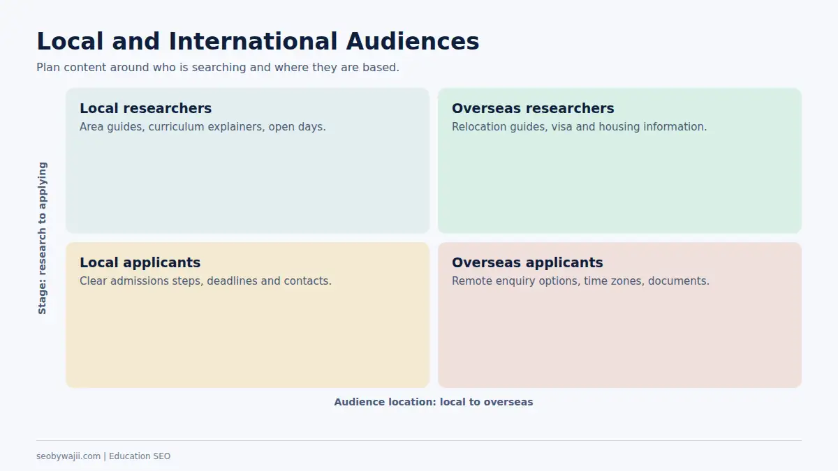
Task: Select the slide title Local and International Audiences
Action: 258,41
